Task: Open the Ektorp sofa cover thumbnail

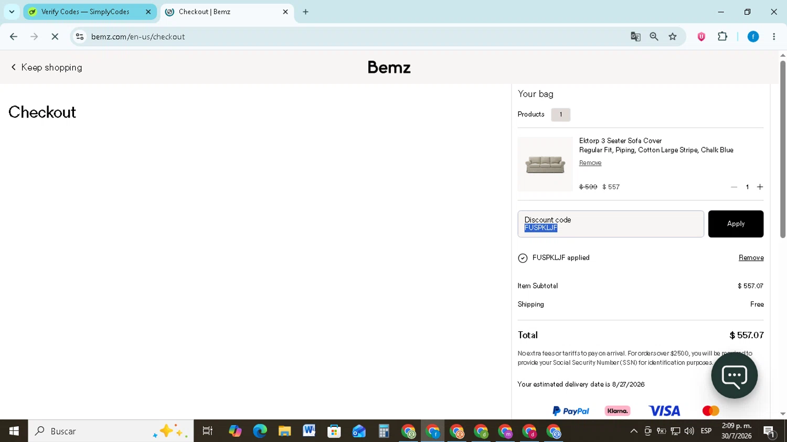Action: 545,164
